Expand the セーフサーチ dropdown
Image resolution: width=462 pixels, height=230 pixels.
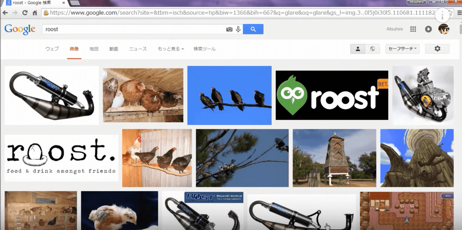(402, 49)
